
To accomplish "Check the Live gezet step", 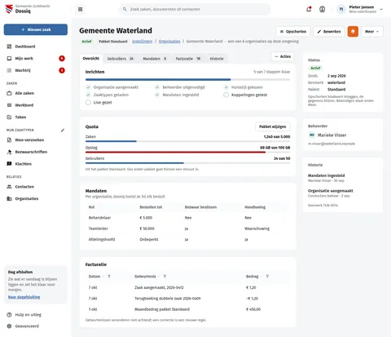I will (88, 103).
